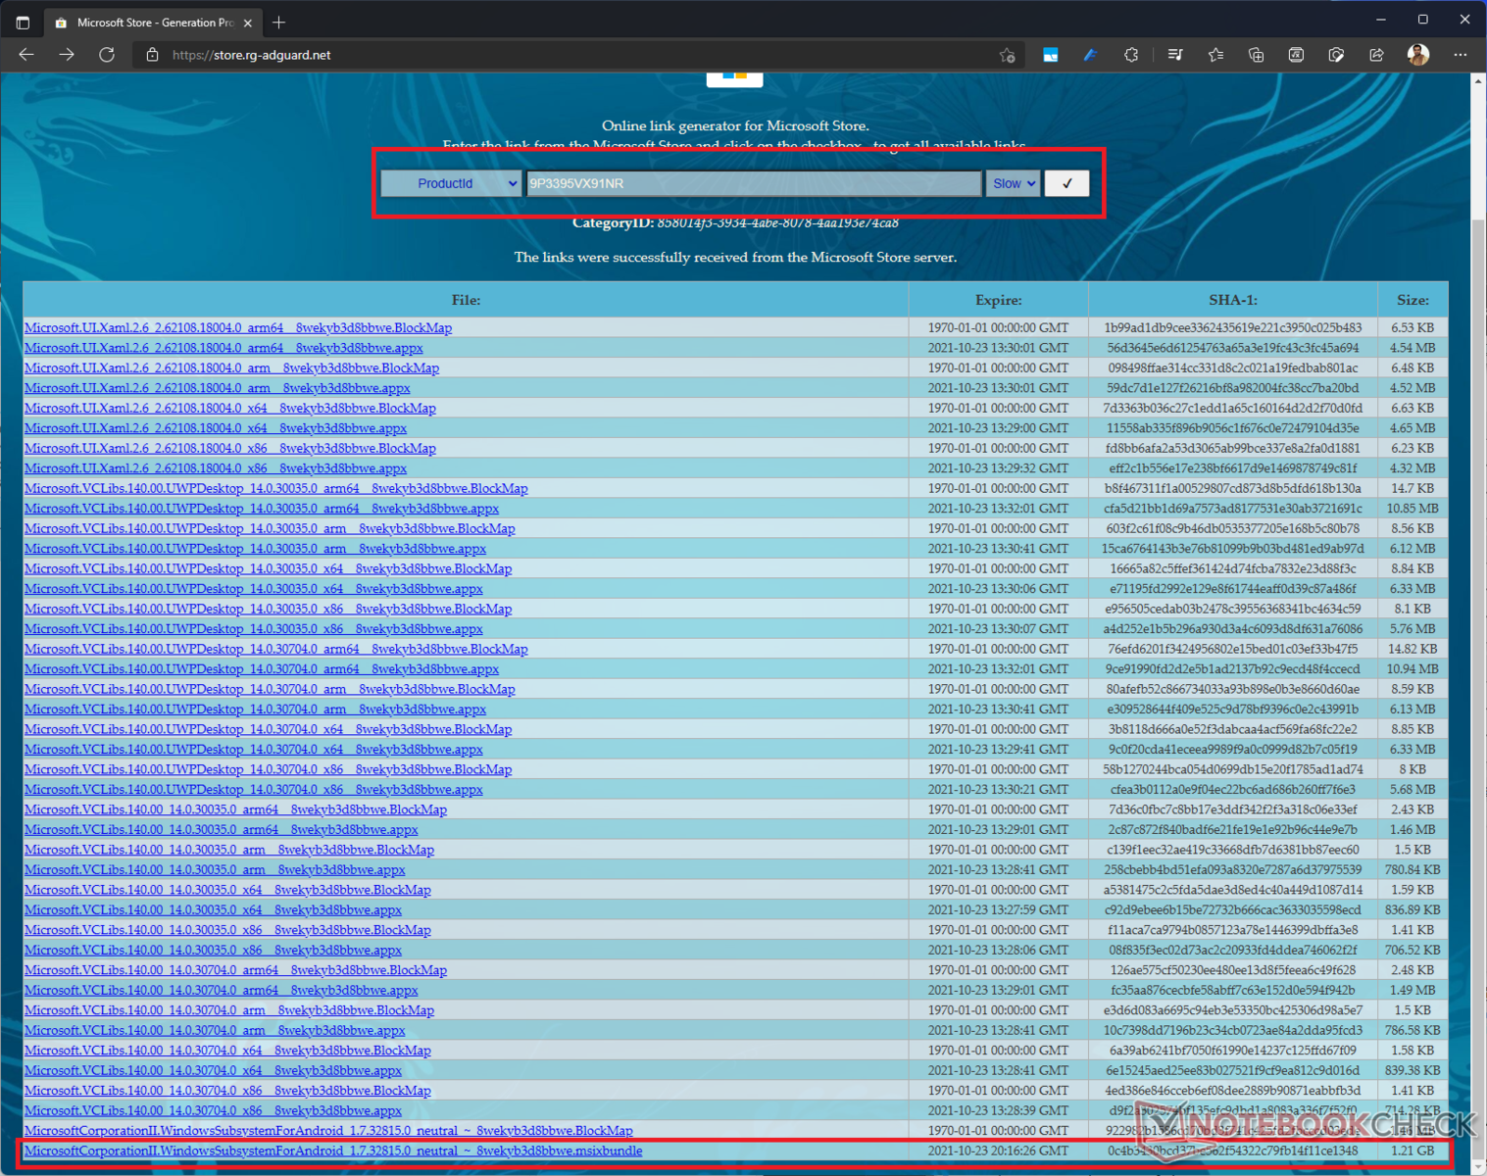
Task: Open the user profile avatar
Action: (1417, 55)
